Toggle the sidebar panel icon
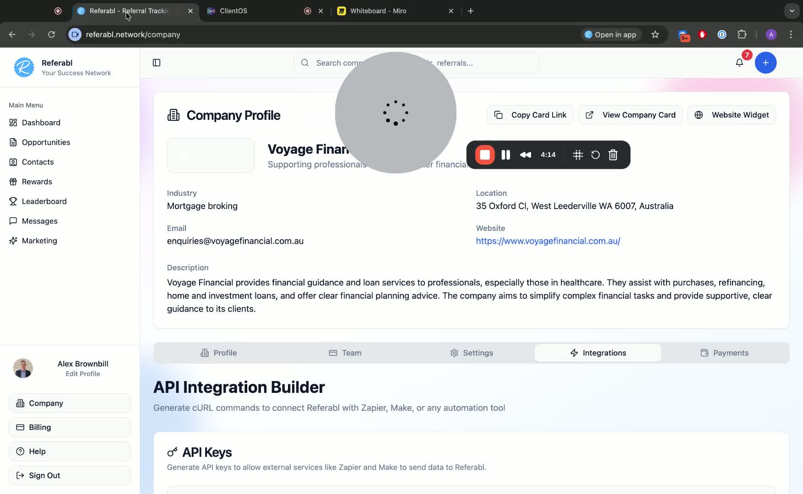Screen dimensions: 803x494 [x=157, y=63]
